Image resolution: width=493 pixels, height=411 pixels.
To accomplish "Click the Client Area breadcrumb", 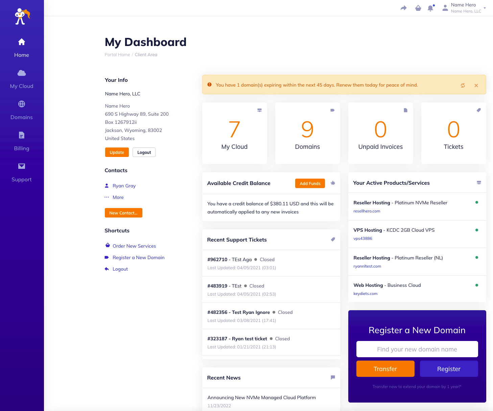I will pos(146,54).
